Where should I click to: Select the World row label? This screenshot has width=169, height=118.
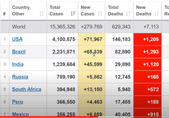(19, 26)
